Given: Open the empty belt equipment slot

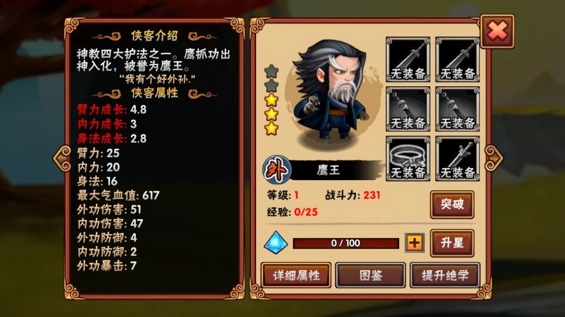Looking at the screenshot, I should [x=408, y=158].
